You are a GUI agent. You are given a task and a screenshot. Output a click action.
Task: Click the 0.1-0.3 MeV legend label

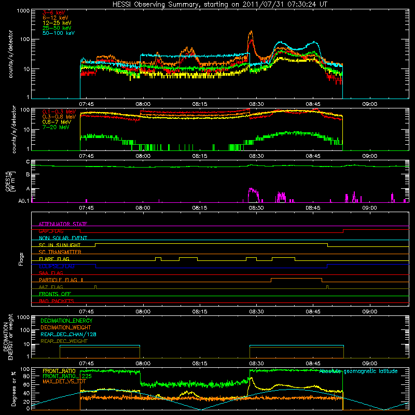coord(59,112)
